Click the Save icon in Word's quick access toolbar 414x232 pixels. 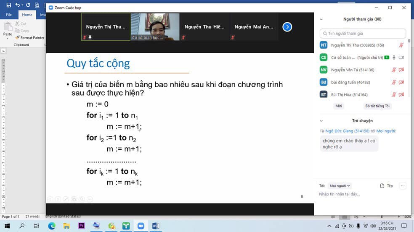pos(8,5)
